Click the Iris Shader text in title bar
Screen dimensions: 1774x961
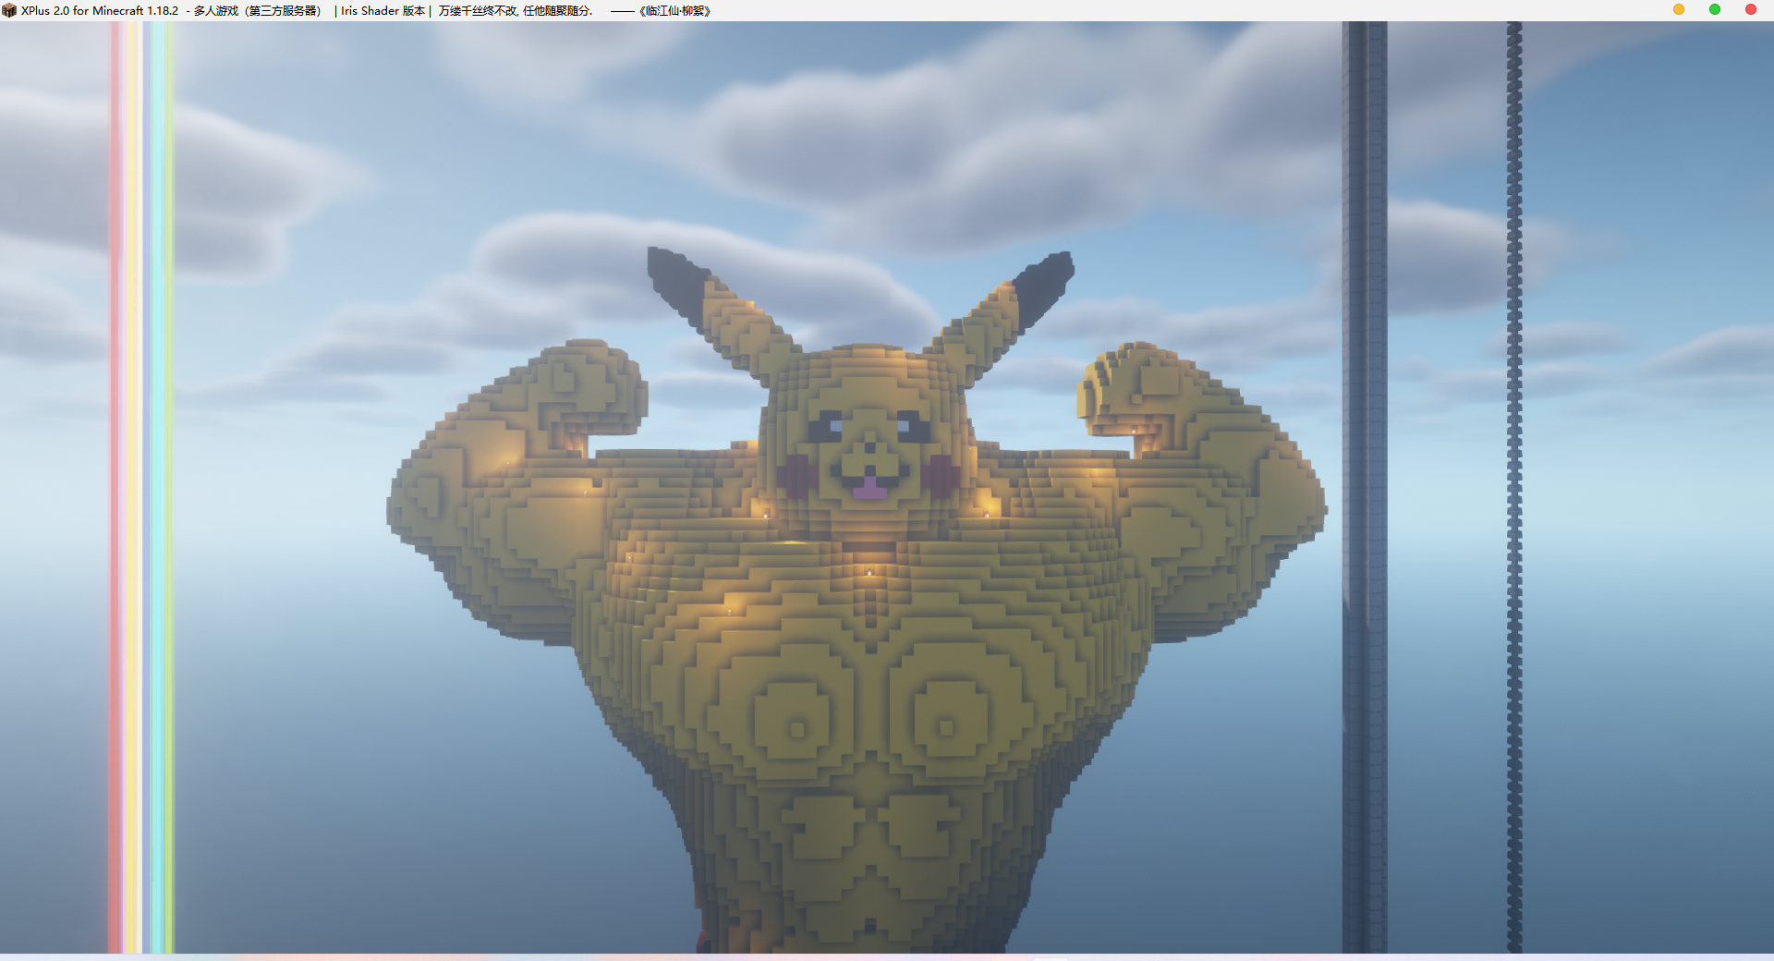pyautogui.click(x=370, y=11)
